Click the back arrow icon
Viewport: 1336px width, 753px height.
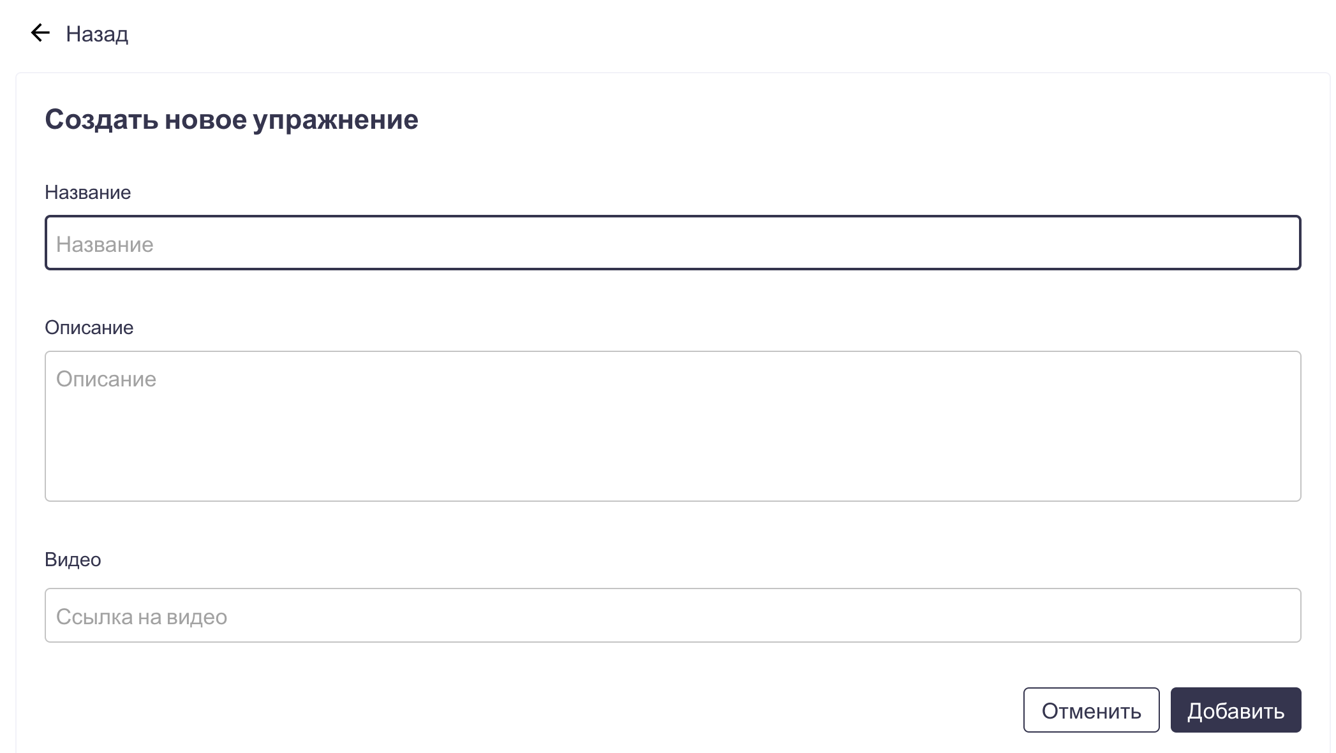click(40, 33)
